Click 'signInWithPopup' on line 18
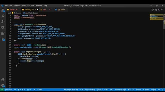 29,54
